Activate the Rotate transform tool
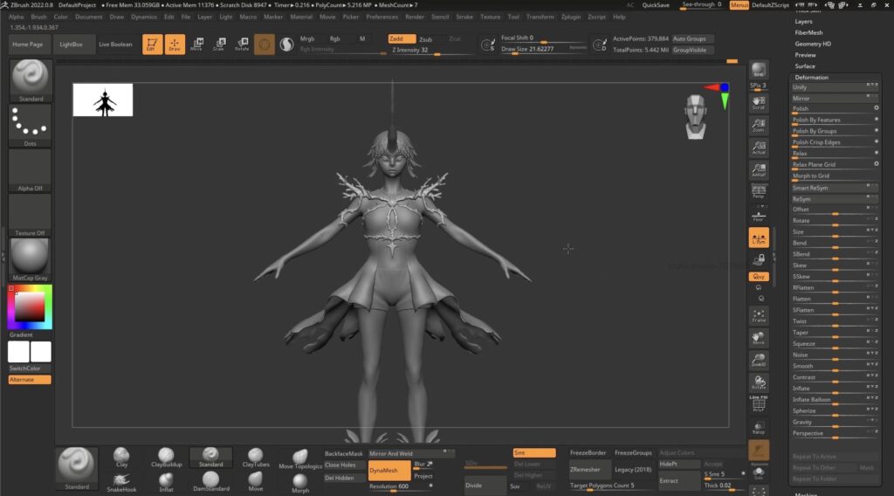 (242, 44)
